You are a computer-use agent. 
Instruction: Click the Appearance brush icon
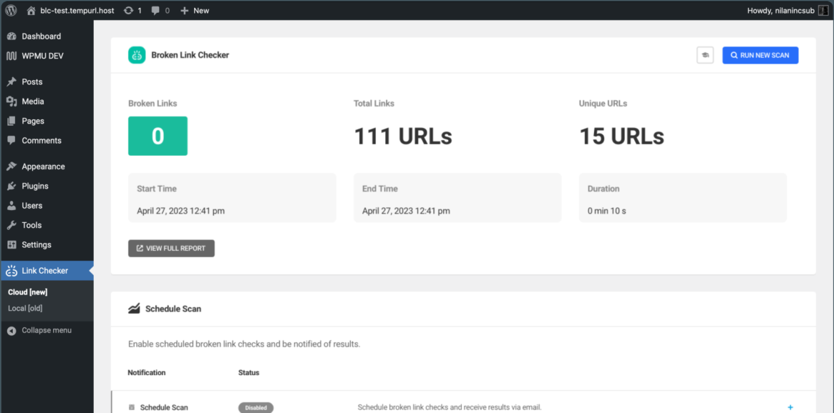coord(11,166)
